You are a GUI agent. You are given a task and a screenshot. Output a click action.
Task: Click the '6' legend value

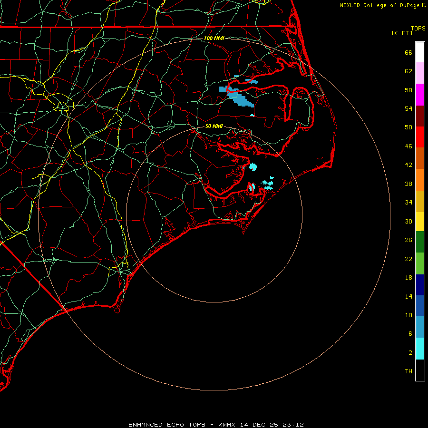[410, 333]
